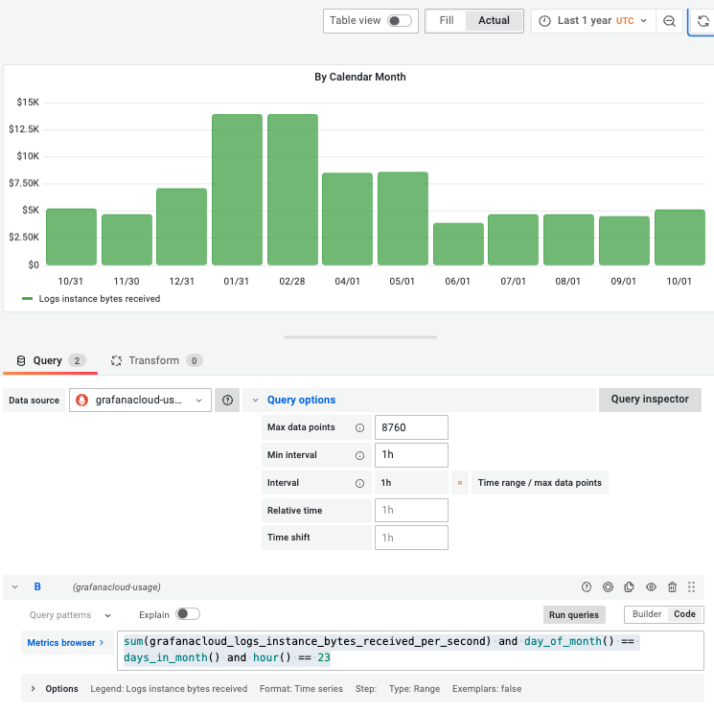The height and width of the screenshot is (712, 714).
Task: Click the Prometheus data source logo
Action: (82, 401)
